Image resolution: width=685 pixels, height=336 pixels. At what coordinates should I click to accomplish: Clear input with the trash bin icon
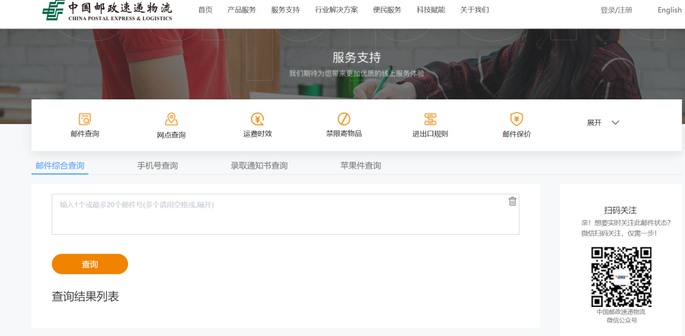pyautogui.click(x=512, y=201)
